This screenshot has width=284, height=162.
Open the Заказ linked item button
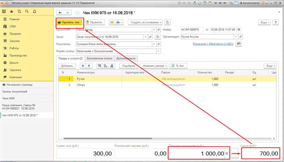pos(150,37)
